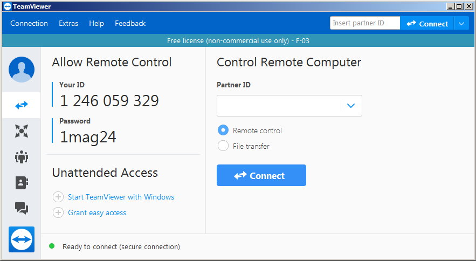Open the Grant easy access link
Viewport: 476px width, 261px height.
(97, 212)
